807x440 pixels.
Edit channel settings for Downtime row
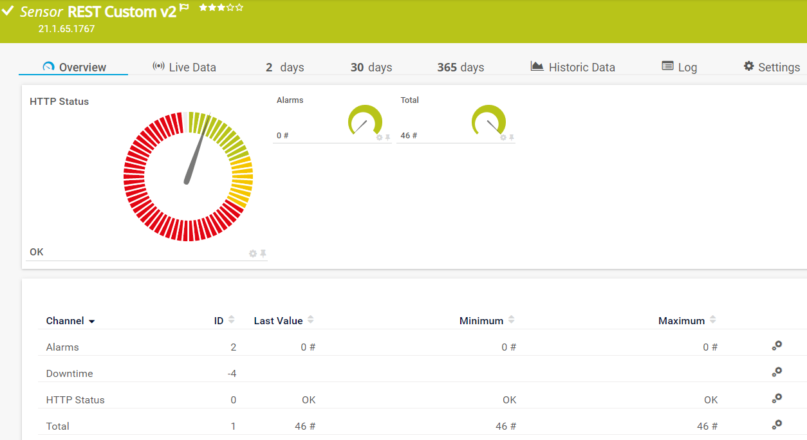point(777,372)
